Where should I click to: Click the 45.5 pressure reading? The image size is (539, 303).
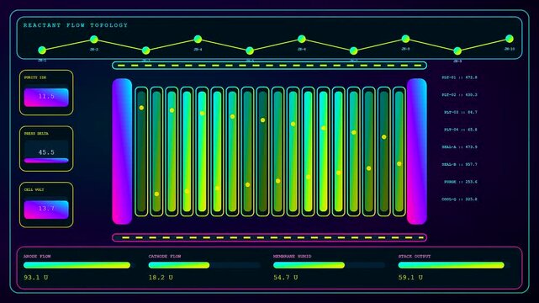[x=46, y=152]
